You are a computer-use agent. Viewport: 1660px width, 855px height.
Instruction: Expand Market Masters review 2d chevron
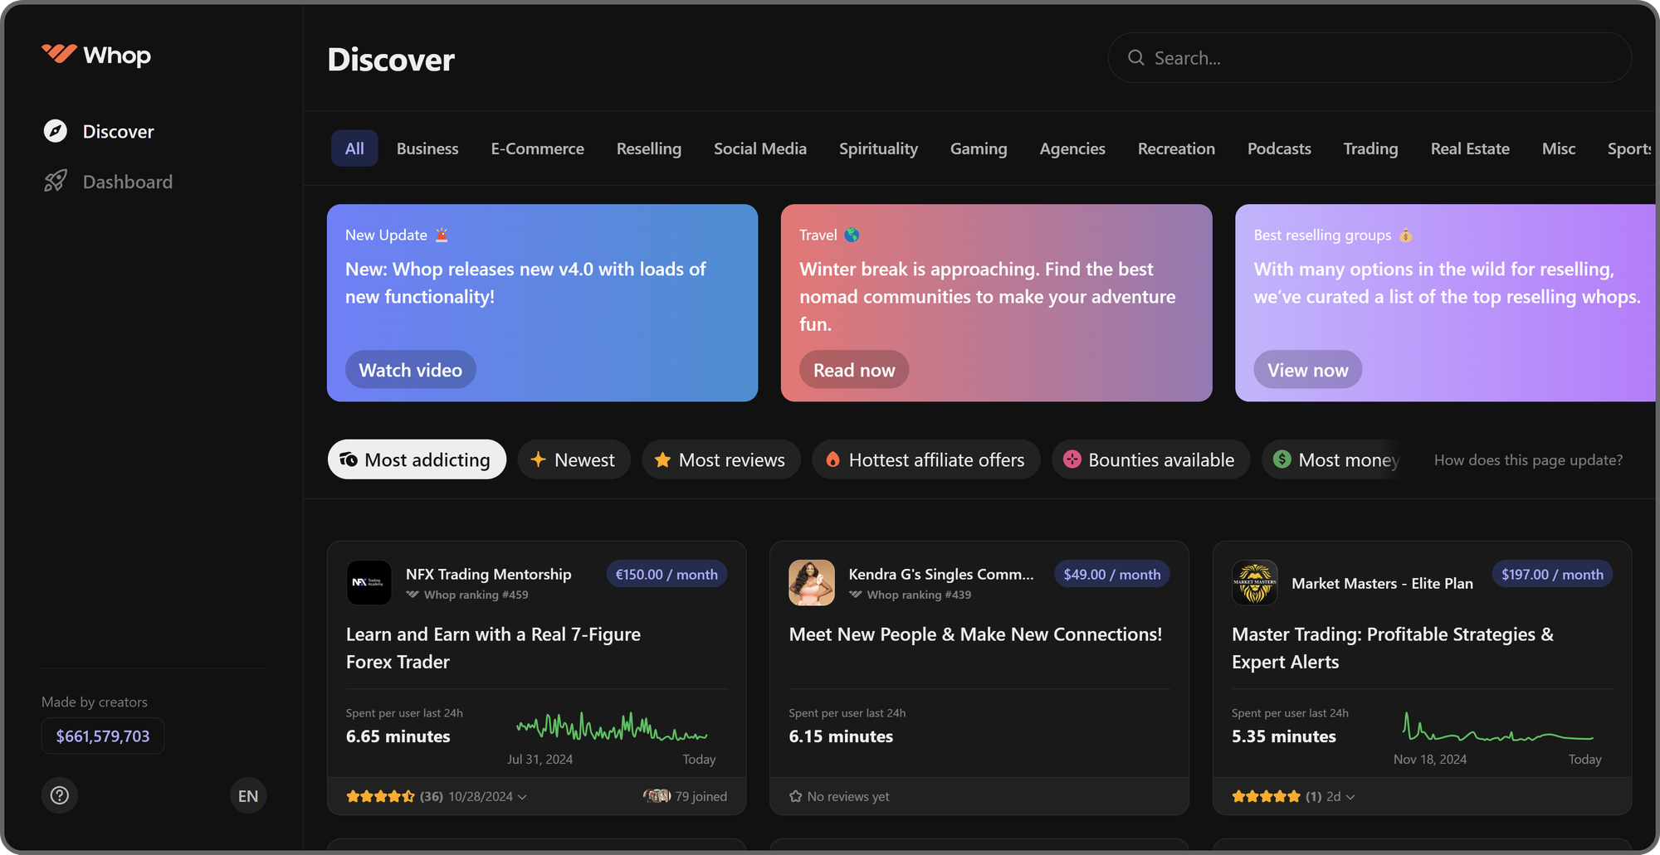coord(1350,797)
